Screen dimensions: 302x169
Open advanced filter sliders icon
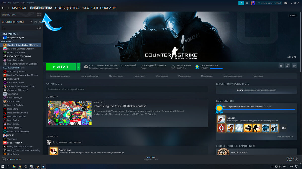click(x=39, y=28)
